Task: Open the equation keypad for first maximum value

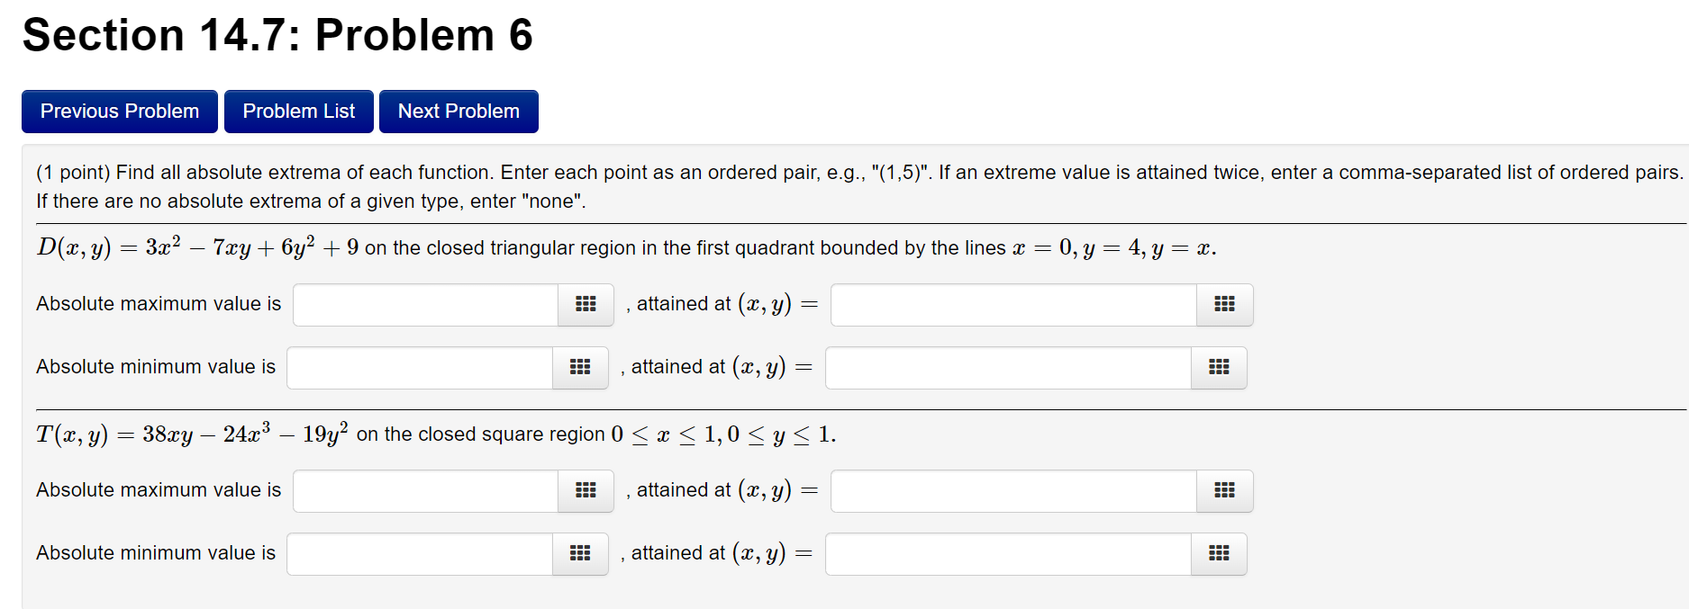Action: [584, 305]
